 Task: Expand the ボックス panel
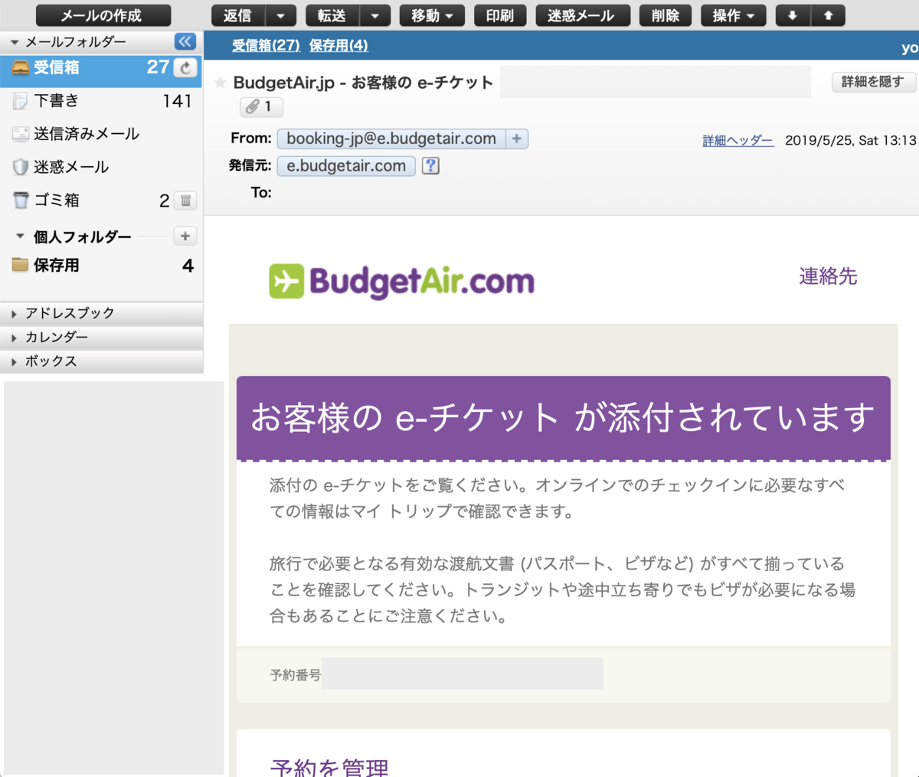pos(101,361)
